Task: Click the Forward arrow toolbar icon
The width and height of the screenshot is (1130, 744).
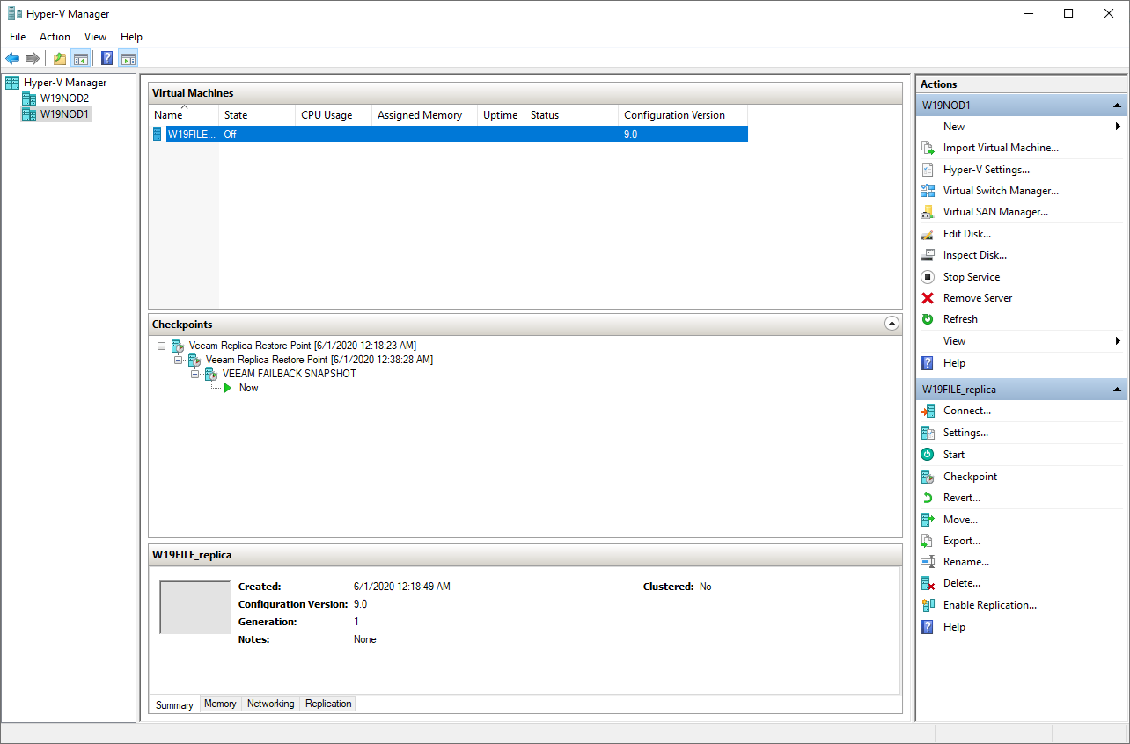Action: tap(33, 59)
